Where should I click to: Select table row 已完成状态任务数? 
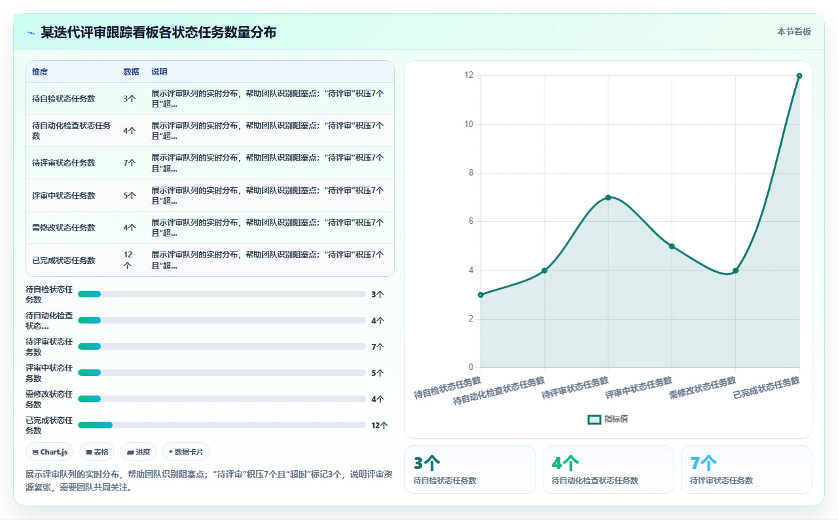(210, 260)
